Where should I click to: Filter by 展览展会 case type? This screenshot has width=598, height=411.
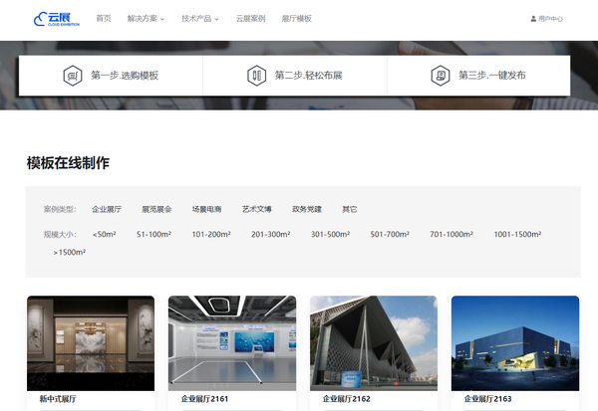point(156,210)
